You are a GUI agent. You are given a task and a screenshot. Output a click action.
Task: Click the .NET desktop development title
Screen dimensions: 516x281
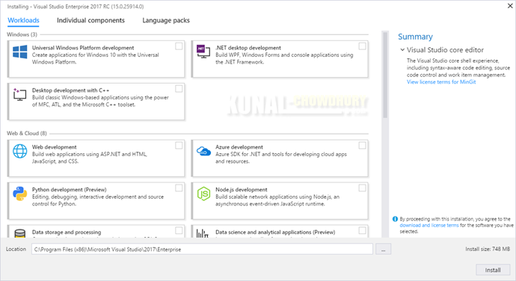tap(248, 48)
